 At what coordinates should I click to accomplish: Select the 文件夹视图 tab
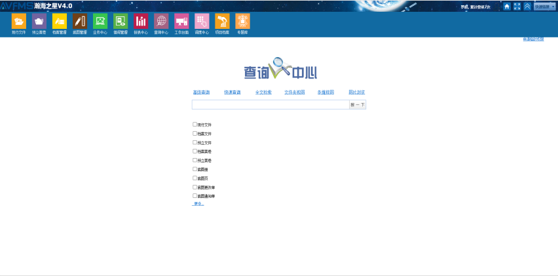(x=294, y=92)
